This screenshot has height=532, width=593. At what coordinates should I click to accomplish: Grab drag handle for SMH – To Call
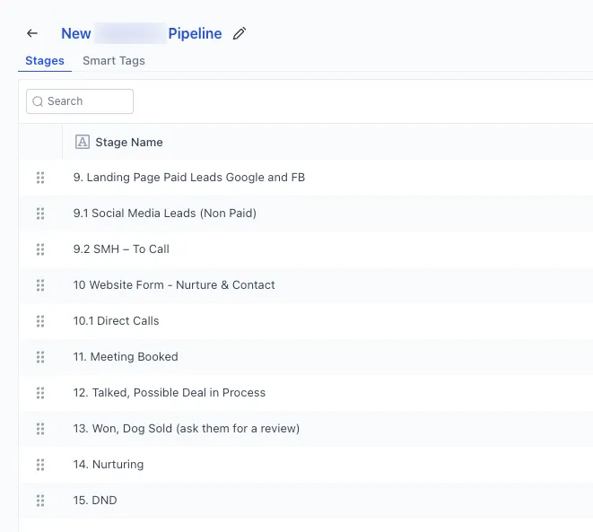click(40, 249)
